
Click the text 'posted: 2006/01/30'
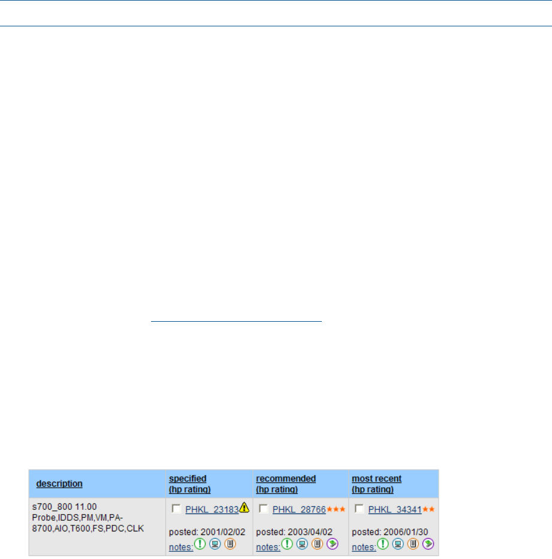pos(390,532)
